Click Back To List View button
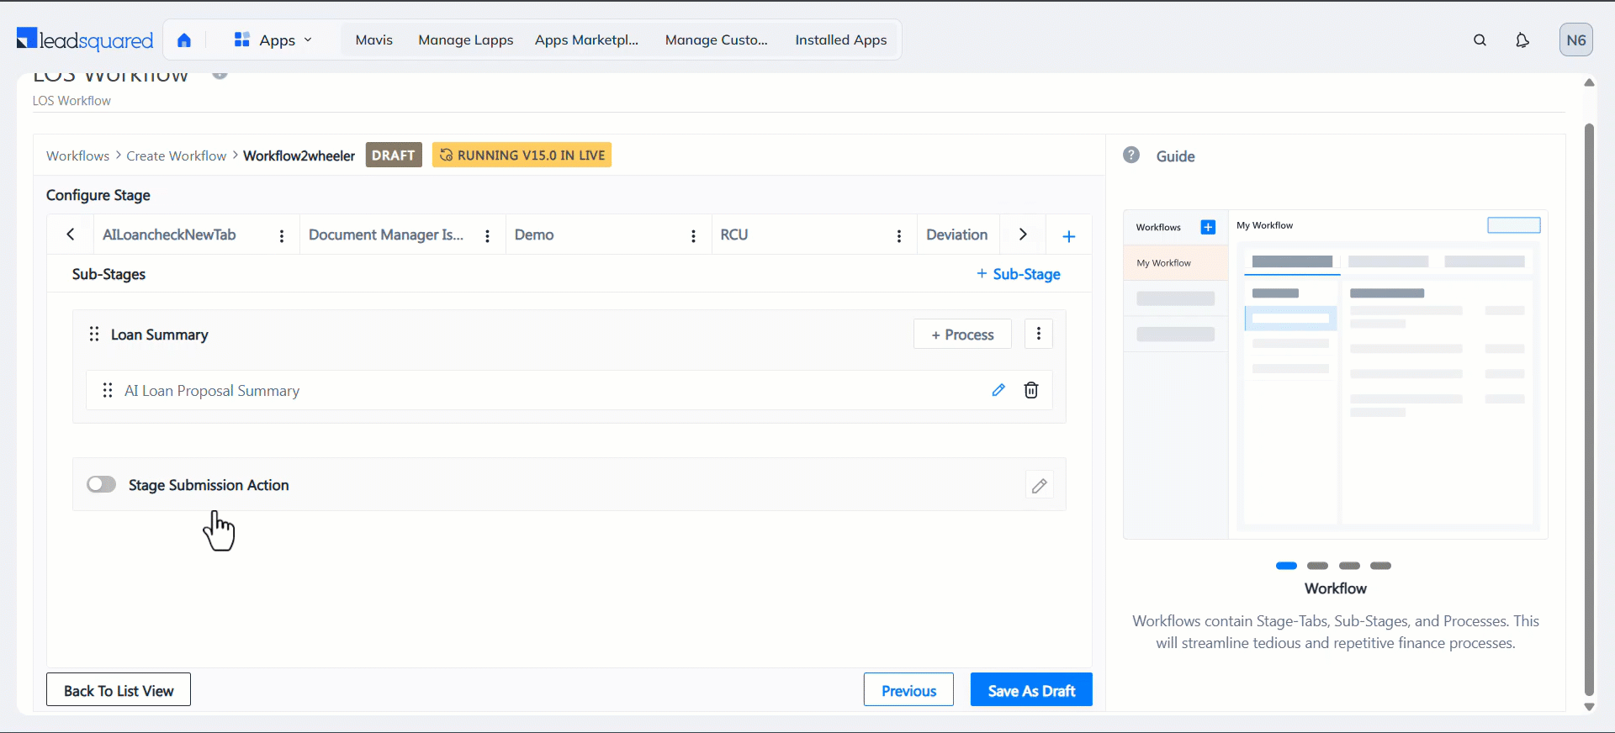This screenshot has width=1615, height=733. 119,690
